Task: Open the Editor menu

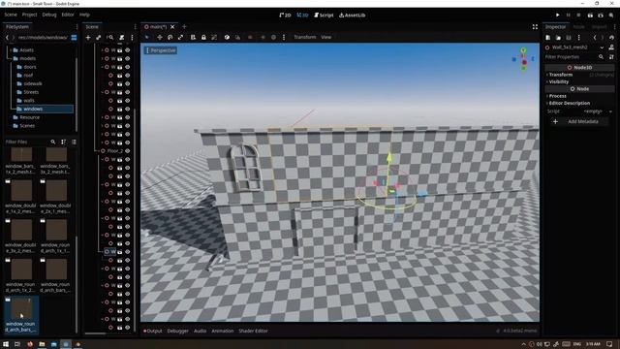Action: [68, 15]
